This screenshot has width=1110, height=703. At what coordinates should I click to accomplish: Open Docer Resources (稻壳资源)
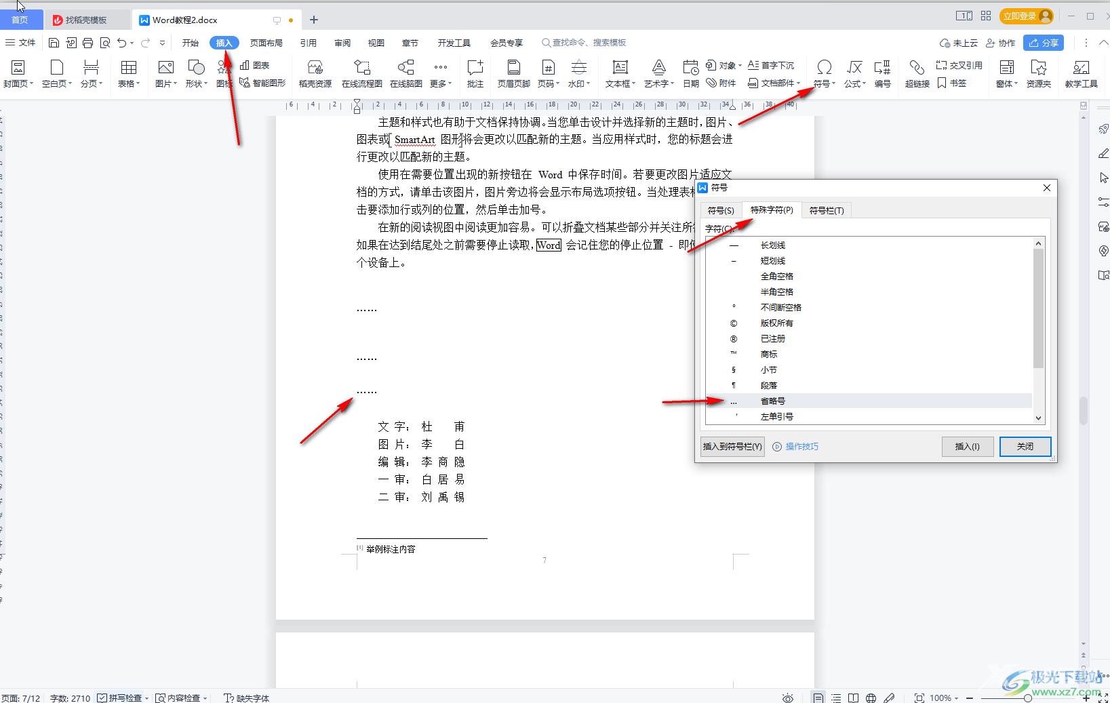315,73
